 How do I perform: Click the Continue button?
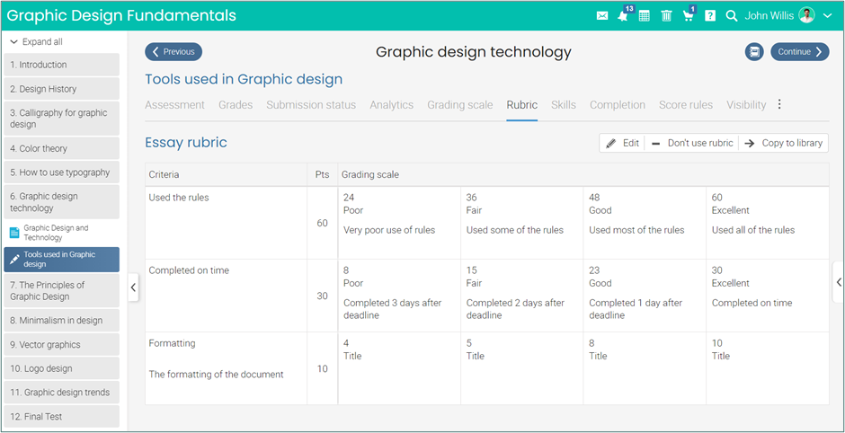tap(799, 52)
